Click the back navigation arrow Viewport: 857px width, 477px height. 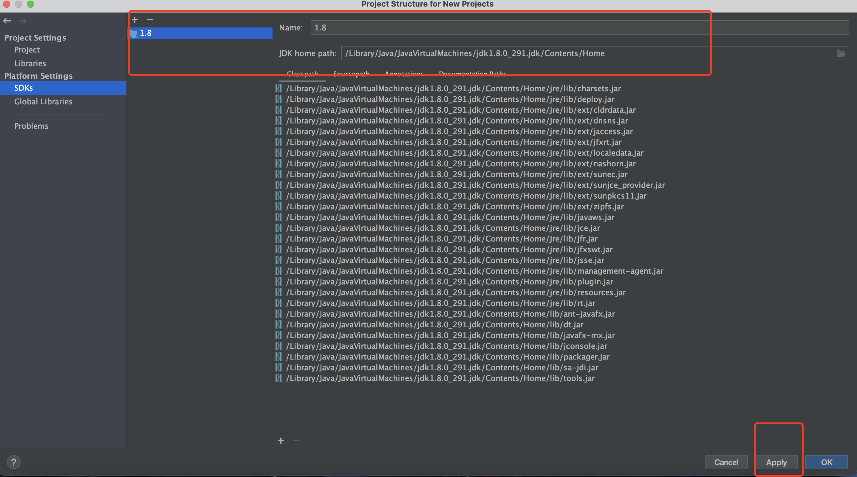point(7,21)
